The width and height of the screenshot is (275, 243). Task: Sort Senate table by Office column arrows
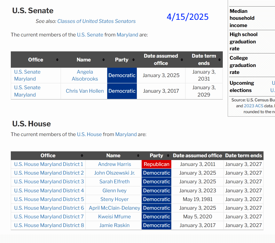pyautogui.click(x=57, y=60)
